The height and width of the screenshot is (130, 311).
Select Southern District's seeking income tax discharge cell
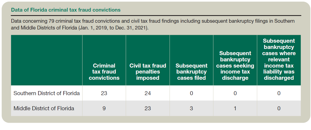[x=235, y=93]
